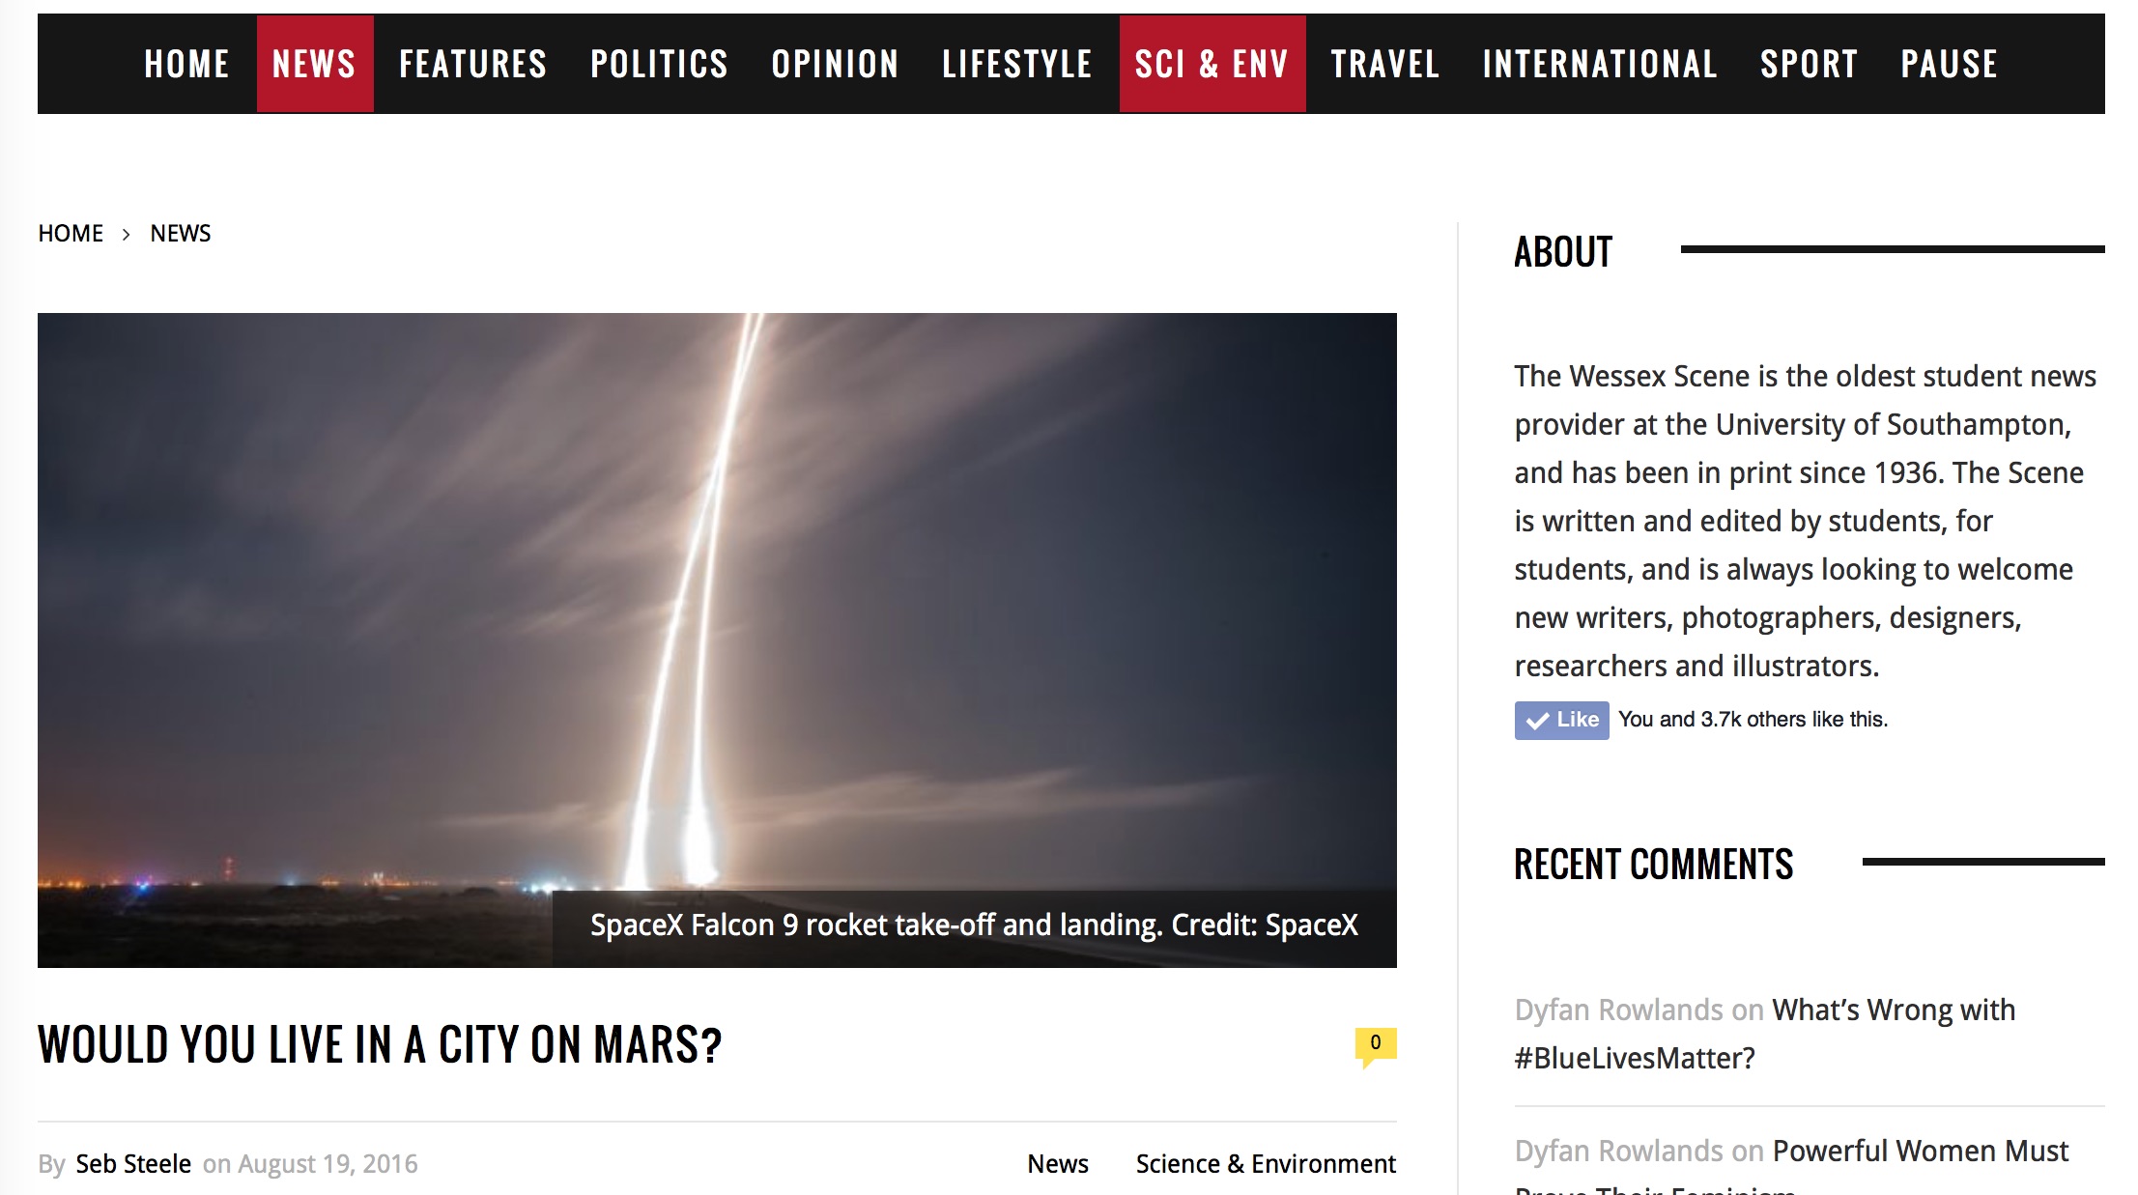Open the What's Wrong with #BlueLivesMatter? comment link
The height and width of the screenshot is (1195, 2138).
[1765, 1034]
